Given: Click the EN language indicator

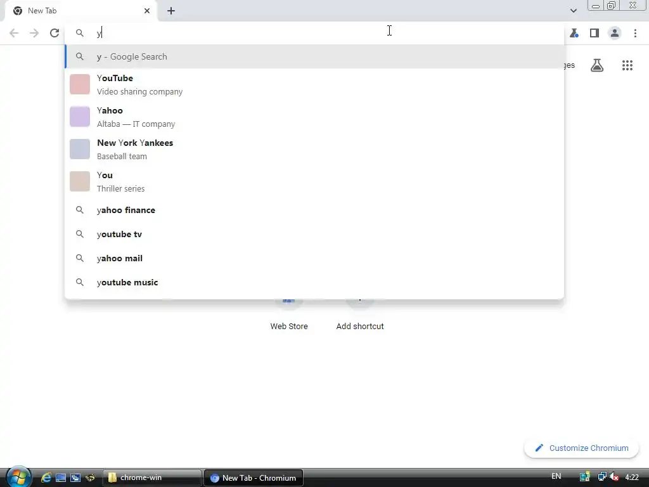Looking at the screenshot, I should click(556, 476).
